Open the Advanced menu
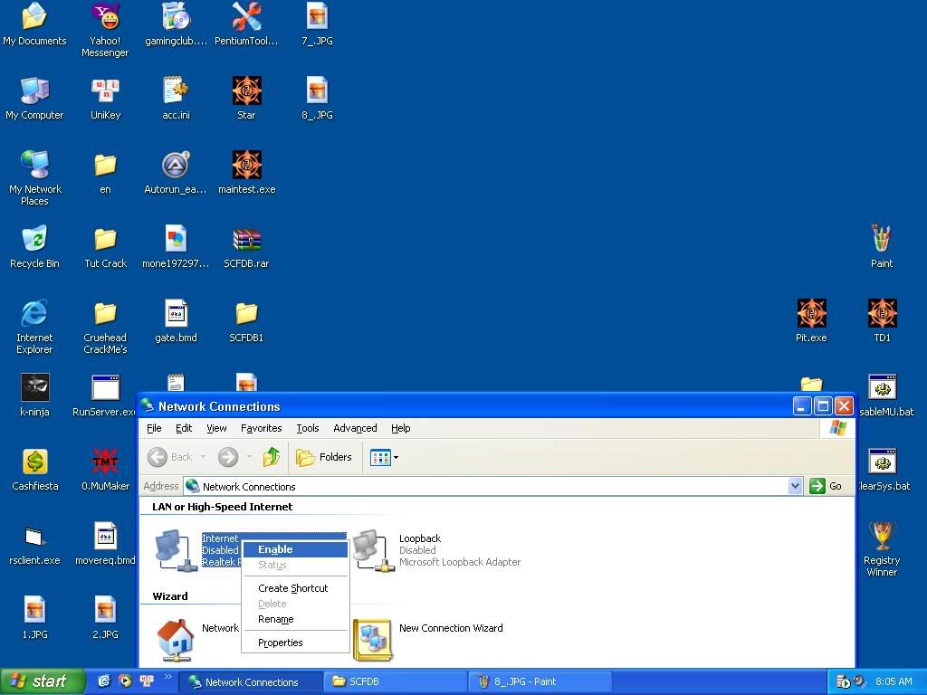The image size is (927, 695). tap(355, 428)
